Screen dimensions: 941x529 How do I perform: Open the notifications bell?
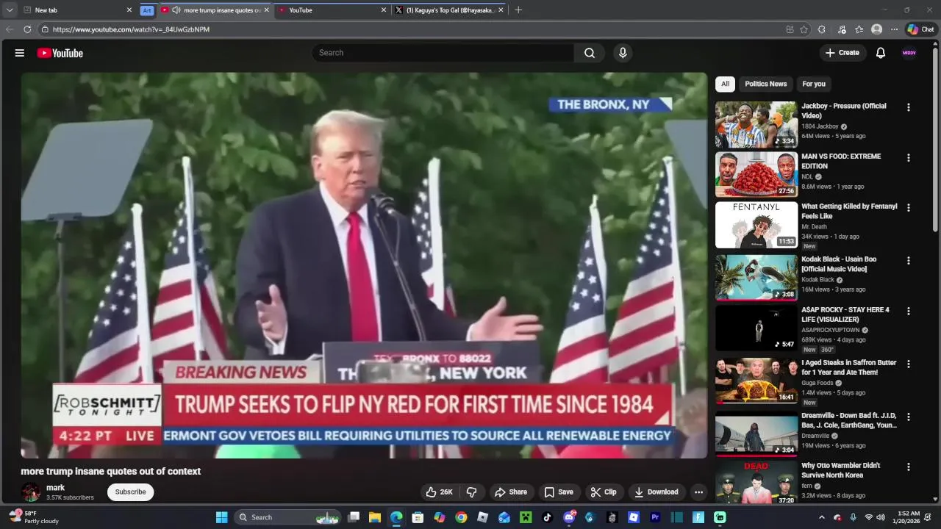pos(881,53)
